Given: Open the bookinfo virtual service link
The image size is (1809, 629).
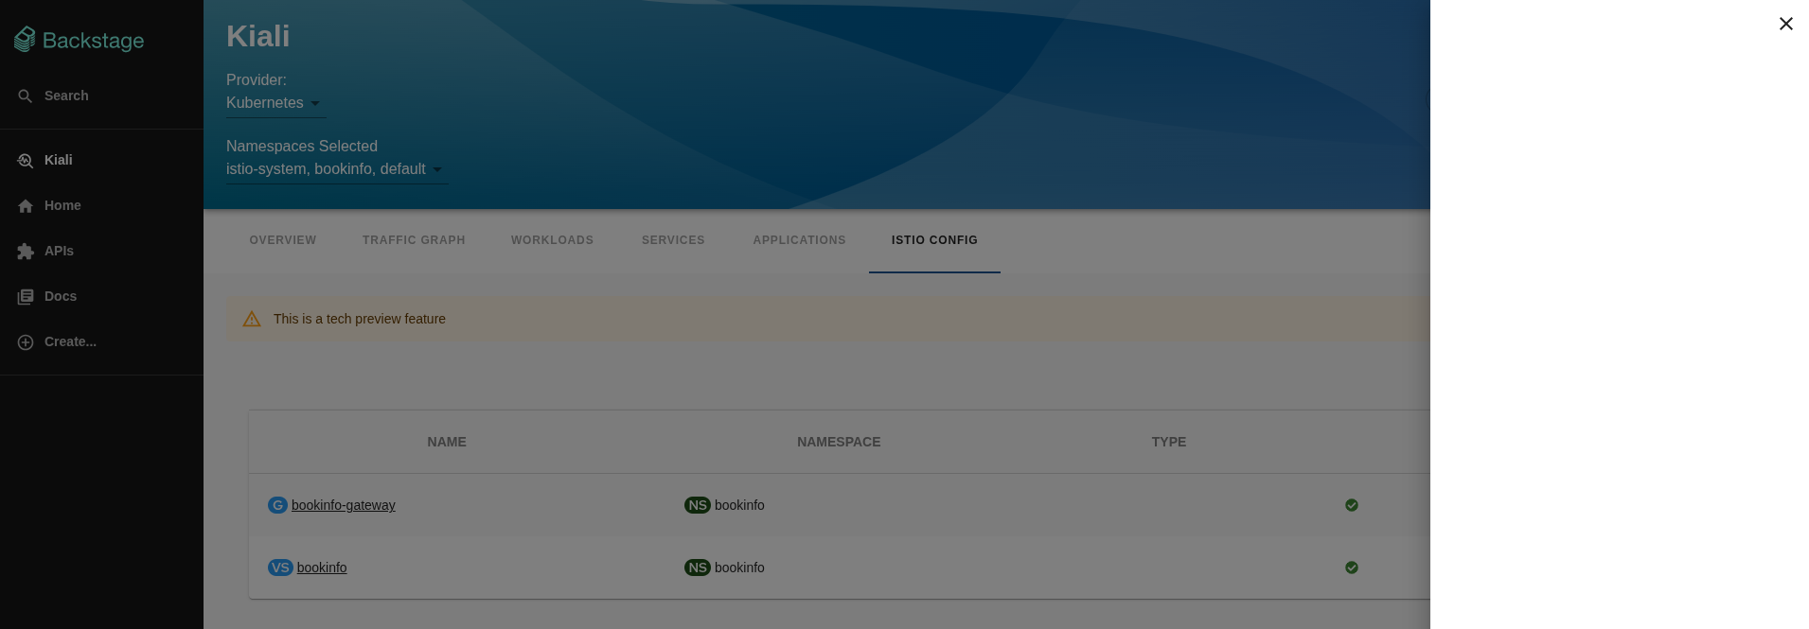Looking at the screenshot, I should point(322,568).
